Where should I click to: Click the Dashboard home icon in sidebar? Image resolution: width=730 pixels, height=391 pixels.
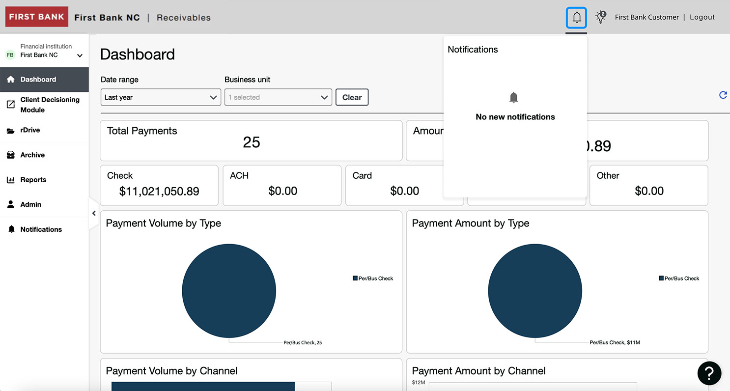(11, 79)
